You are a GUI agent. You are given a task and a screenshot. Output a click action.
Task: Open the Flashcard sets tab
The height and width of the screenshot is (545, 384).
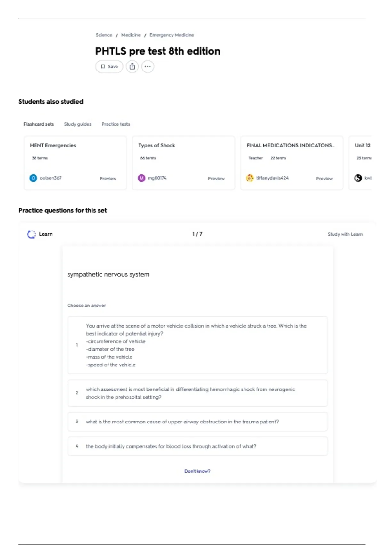[x=39, y=124]
